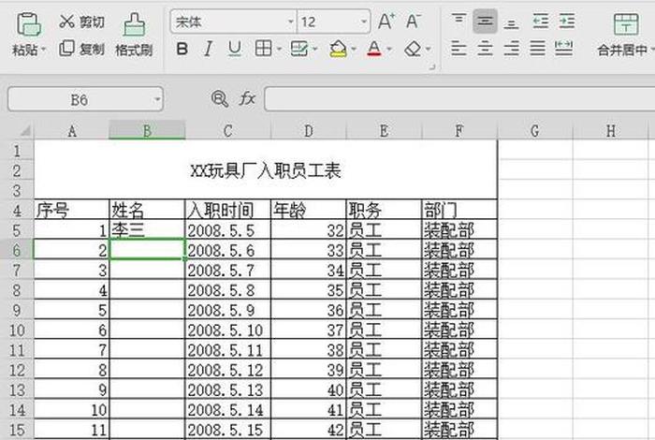Expand the draw border dropdown arrow

point(315,50)
